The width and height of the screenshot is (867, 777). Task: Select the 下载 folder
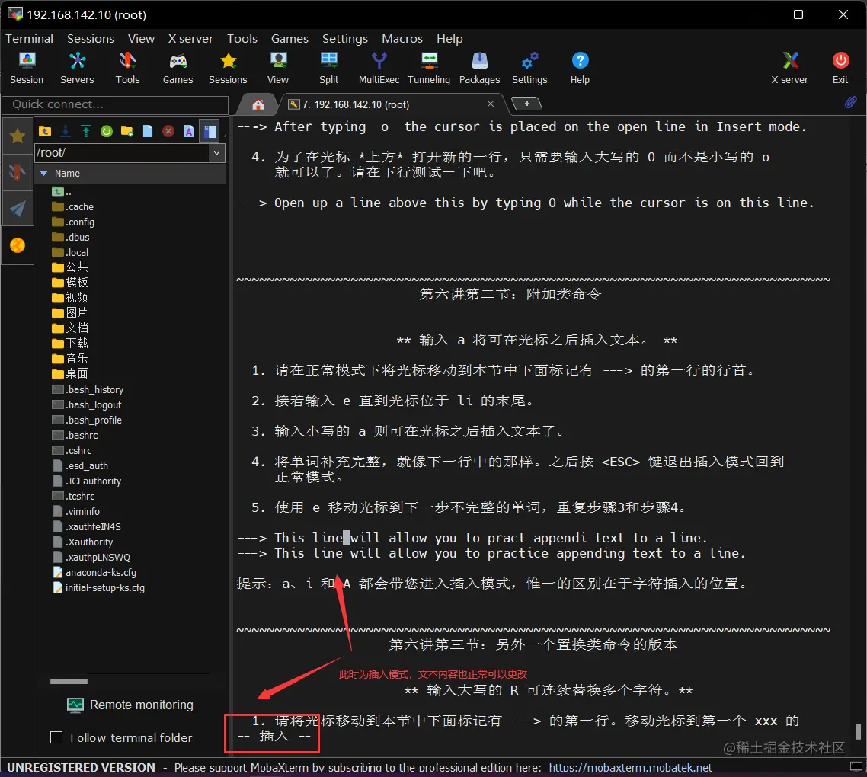(69, 344)
